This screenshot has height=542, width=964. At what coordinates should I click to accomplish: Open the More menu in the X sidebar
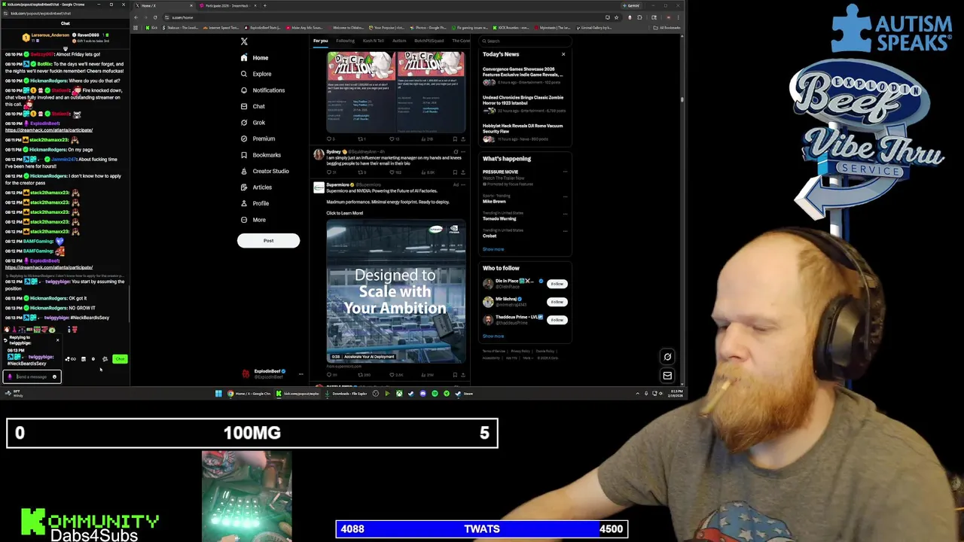pyautogui.click(x=253, y=220)
